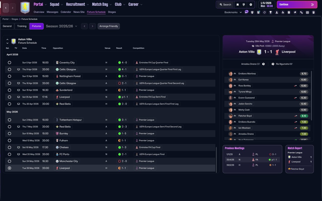
Task: Switch to the General tab
Action: pyautogui.click(x=7, y=26)
